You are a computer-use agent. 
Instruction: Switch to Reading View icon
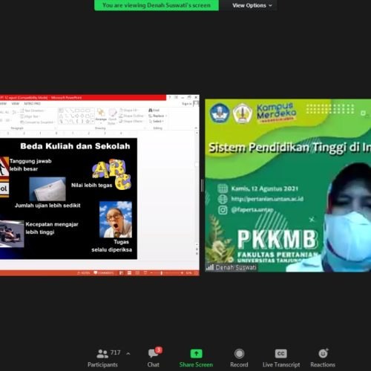[x=137, y=273]
